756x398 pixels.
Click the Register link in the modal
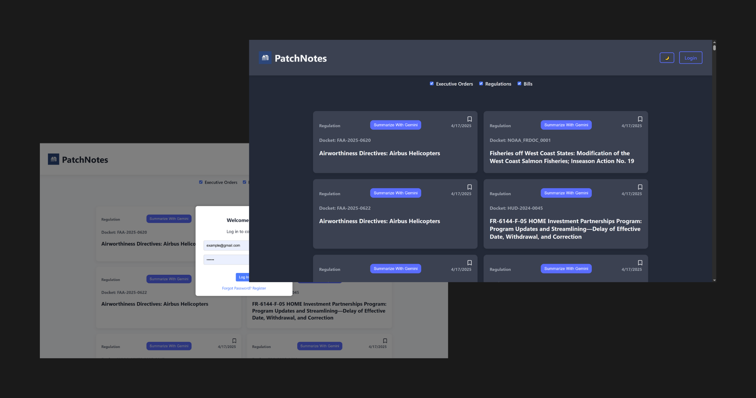[x=259, y=288]
